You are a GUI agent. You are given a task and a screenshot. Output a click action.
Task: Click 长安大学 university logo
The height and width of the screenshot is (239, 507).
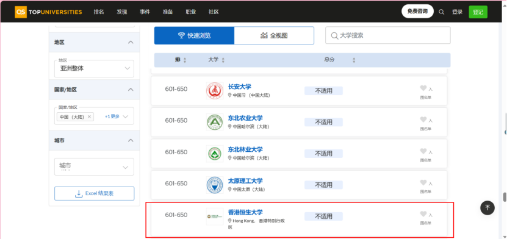point(215,91)
